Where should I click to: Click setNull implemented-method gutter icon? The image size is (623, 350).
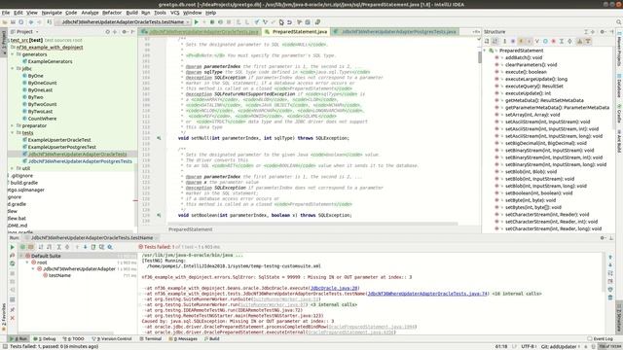(x=159, y=138)
